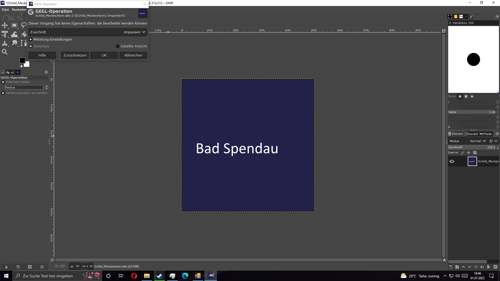Select the Warp Transform tool

point(14,34)
